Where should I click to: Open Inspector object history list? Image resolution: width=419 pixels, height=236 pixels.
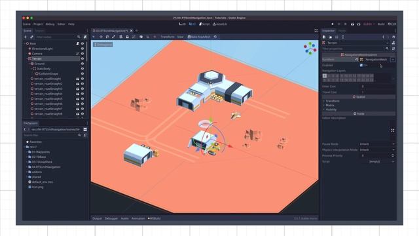click(x=393, y=37)
